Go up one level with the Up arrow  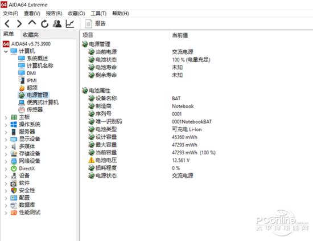pos(32,23)
